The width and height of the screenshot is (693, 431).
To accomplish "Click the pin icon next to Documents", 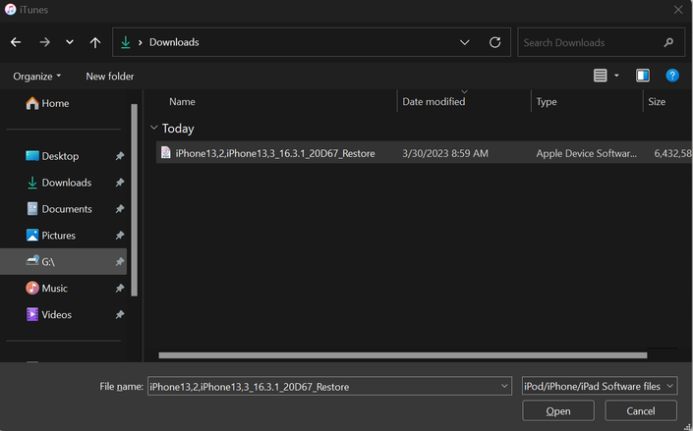I will [x=119, y=209].
